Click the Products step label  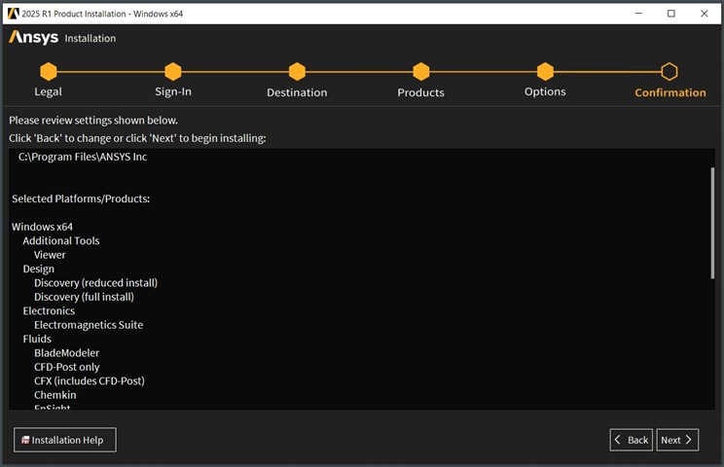point(420,92)
